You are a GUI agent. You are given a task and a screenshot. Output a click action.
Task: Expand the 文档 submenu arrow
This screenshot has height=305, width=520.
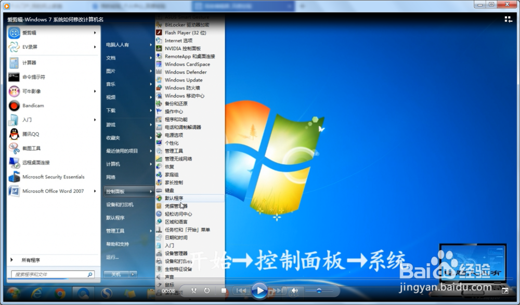pyautogui.click(x=151, y=58)
